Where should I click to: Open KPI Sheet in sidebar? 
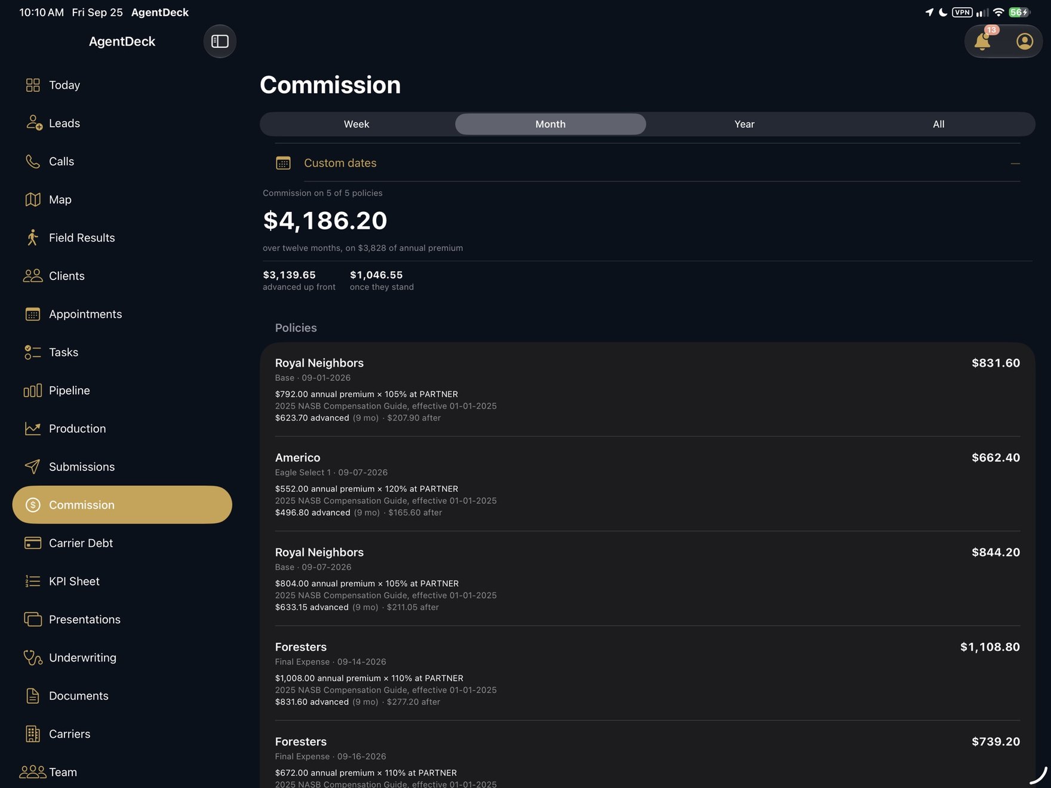point(122,581)
